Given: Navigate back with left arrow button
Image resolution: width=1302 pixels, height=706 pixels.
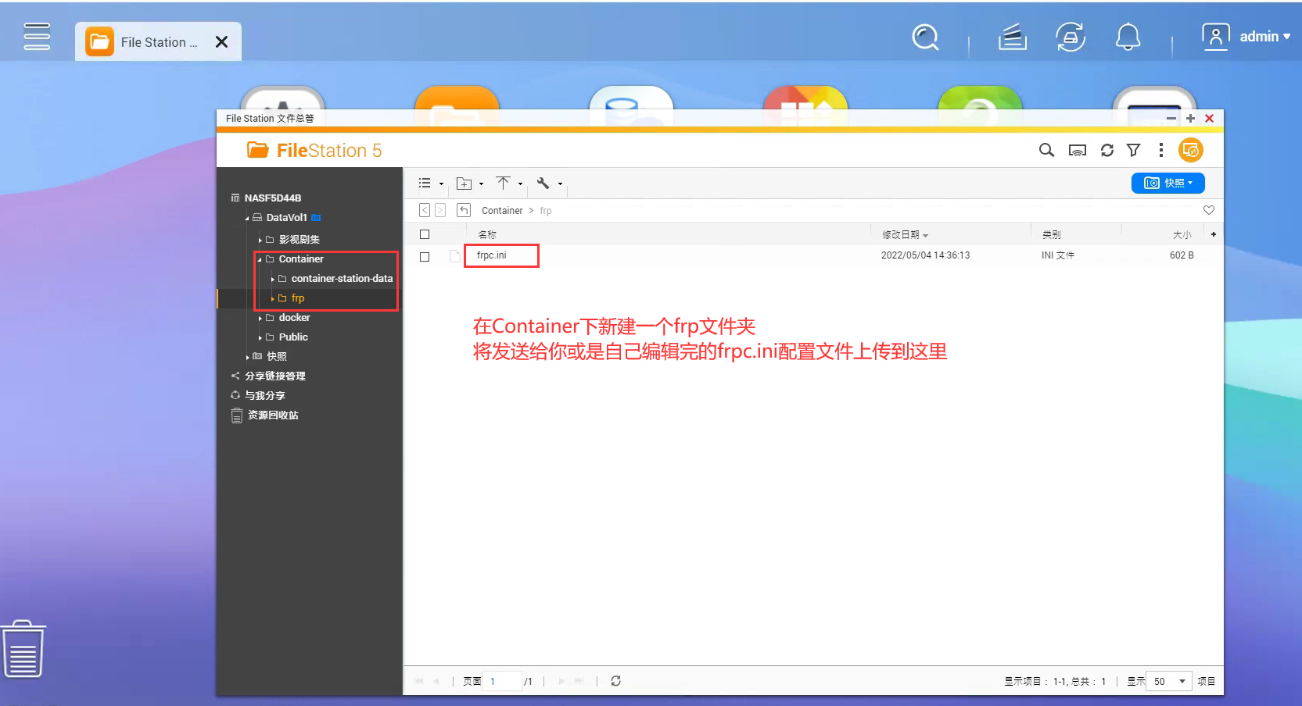Looking at the screenshot, I should coord(425,210).
